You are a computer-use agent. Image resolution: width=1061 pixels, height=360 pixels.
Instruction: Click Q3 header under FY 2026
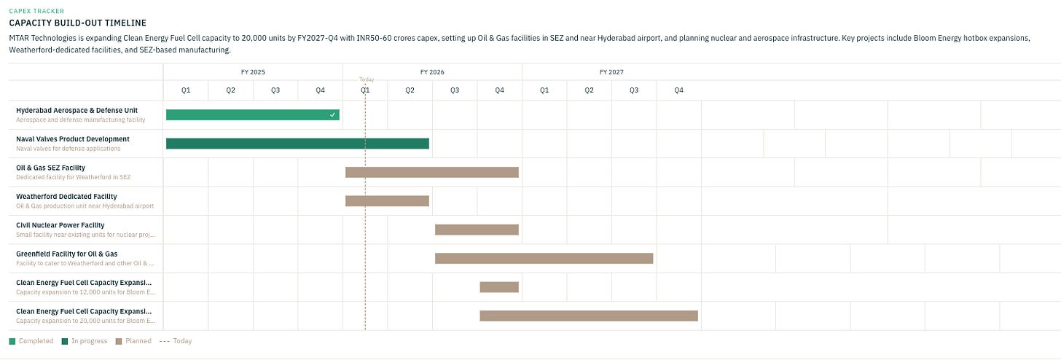[x=455, y=90]
